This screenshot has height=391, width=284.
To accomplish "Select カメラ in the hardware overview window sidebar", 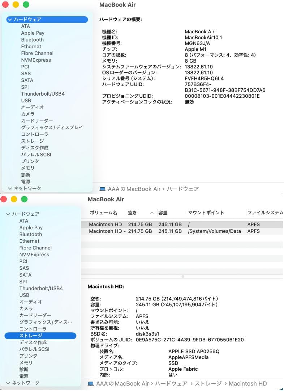I will click(x=27, y=114).
